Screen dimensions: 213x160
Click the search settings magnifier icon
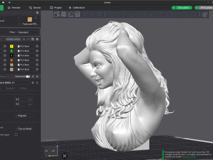pyautogui.click(x=37, y=83)
